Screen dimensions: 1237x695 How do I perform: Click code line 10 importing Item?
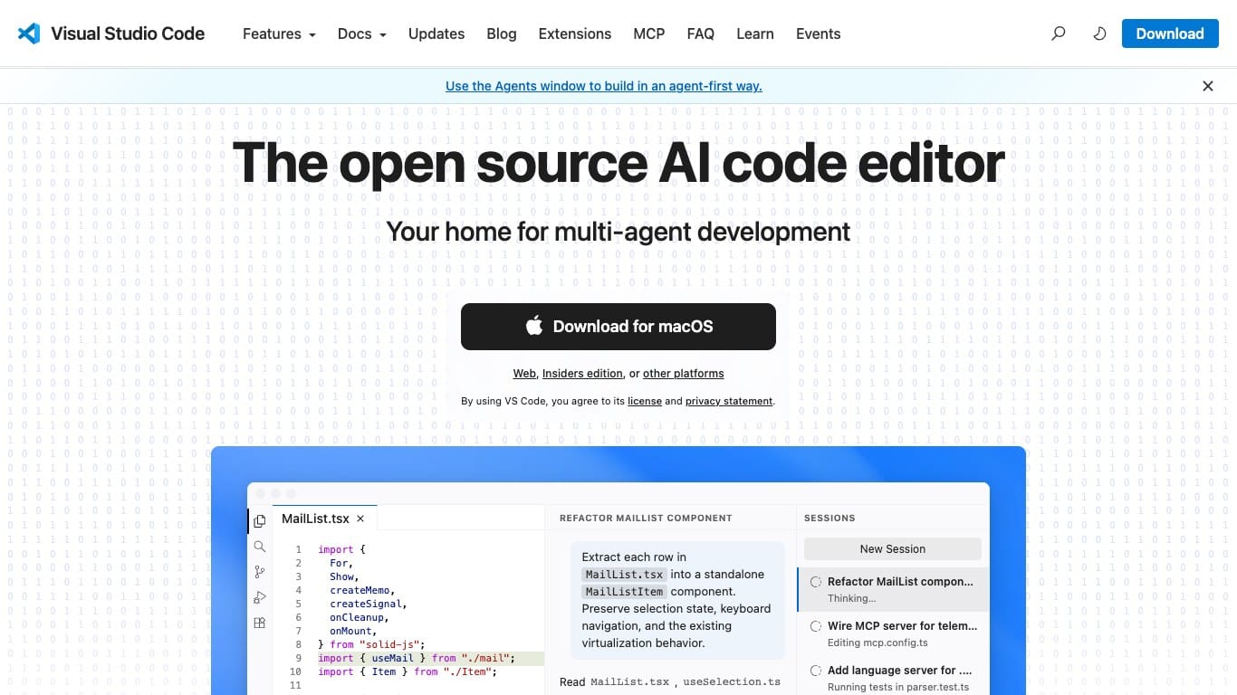408,671
